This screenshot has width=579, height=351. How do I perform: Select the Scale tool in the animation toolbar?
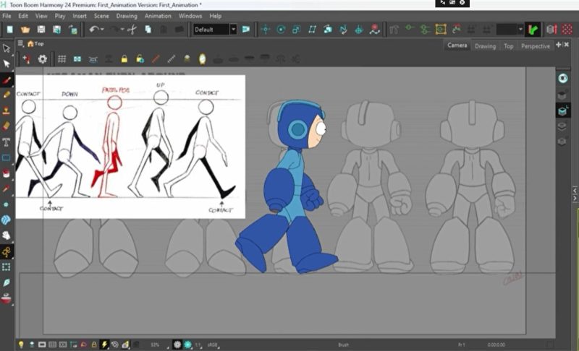click(297, 30)
